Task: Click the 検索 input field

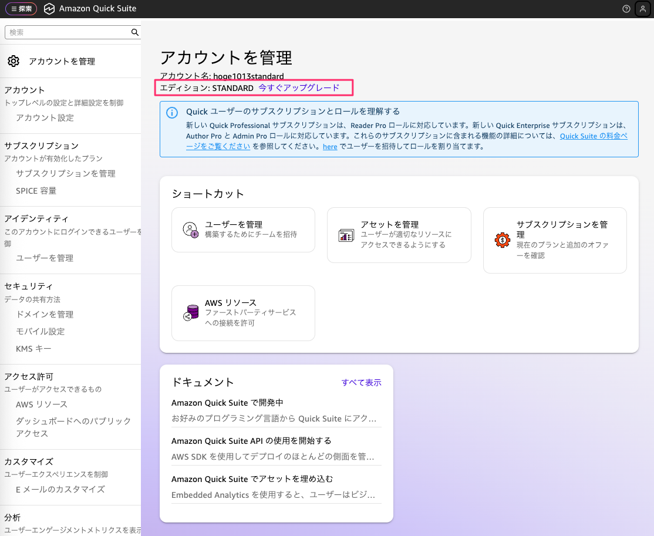Action: 68,33
